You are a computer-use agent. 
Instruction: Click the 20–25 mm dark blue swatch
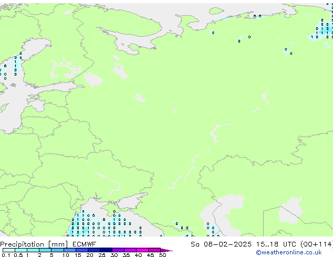pyautogui.click(x=93, y=250)
